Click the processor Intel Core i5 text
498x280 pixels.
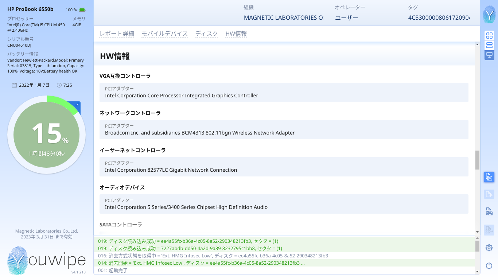pyautogui.click(x=36, y=27)
